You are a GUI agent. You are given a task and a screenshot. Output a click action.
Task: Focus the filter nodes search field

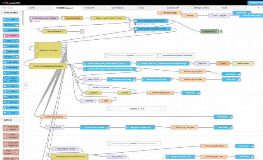pyautogui.click(x=12, y=8)
